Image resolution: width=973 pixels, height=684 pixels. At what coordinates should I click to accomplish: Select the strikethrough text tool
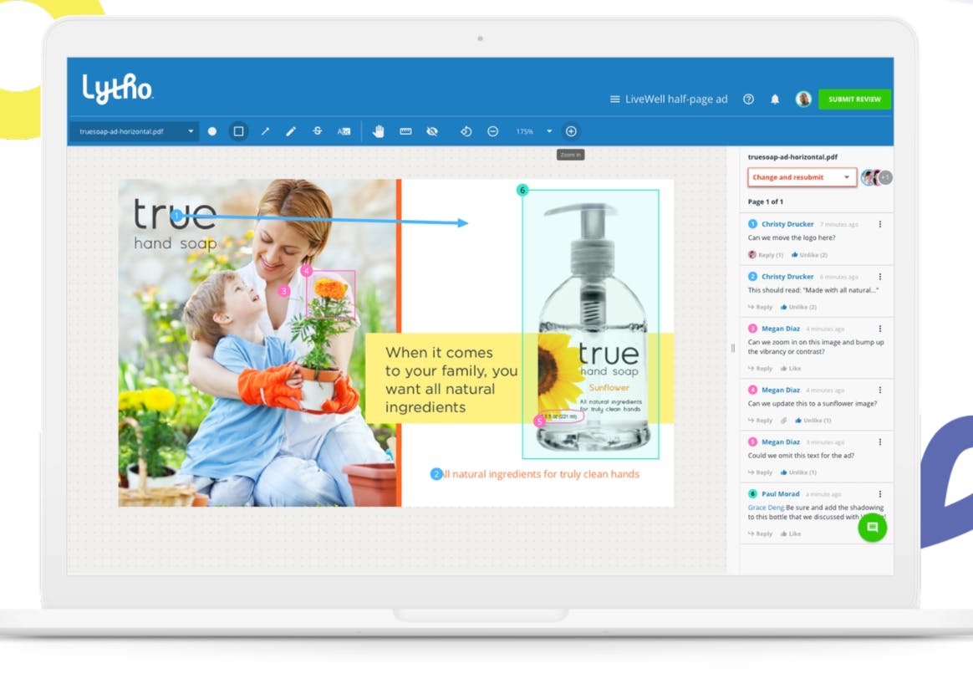coord(317,131)
